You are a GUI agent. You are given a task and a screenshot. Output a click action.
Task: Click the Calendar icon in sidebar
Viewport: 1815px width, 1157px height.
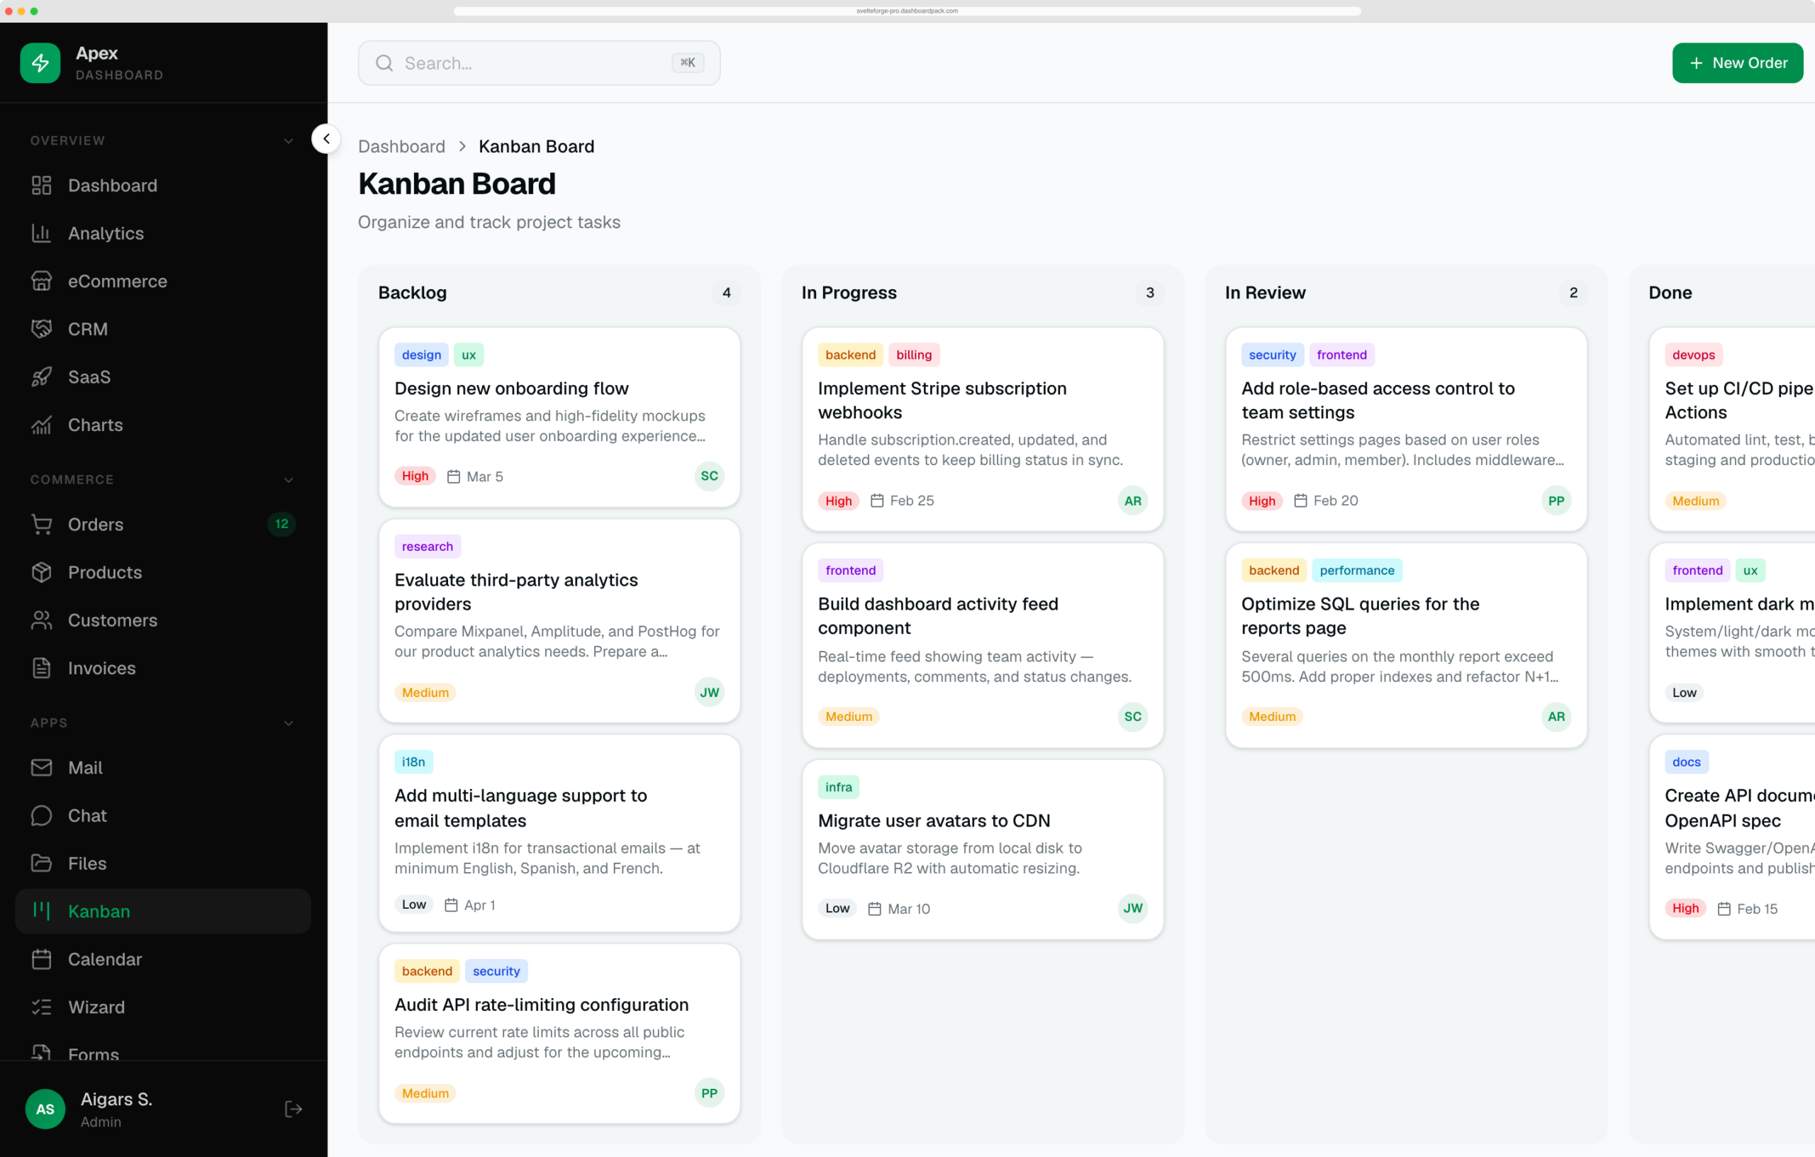coord(41,959)
